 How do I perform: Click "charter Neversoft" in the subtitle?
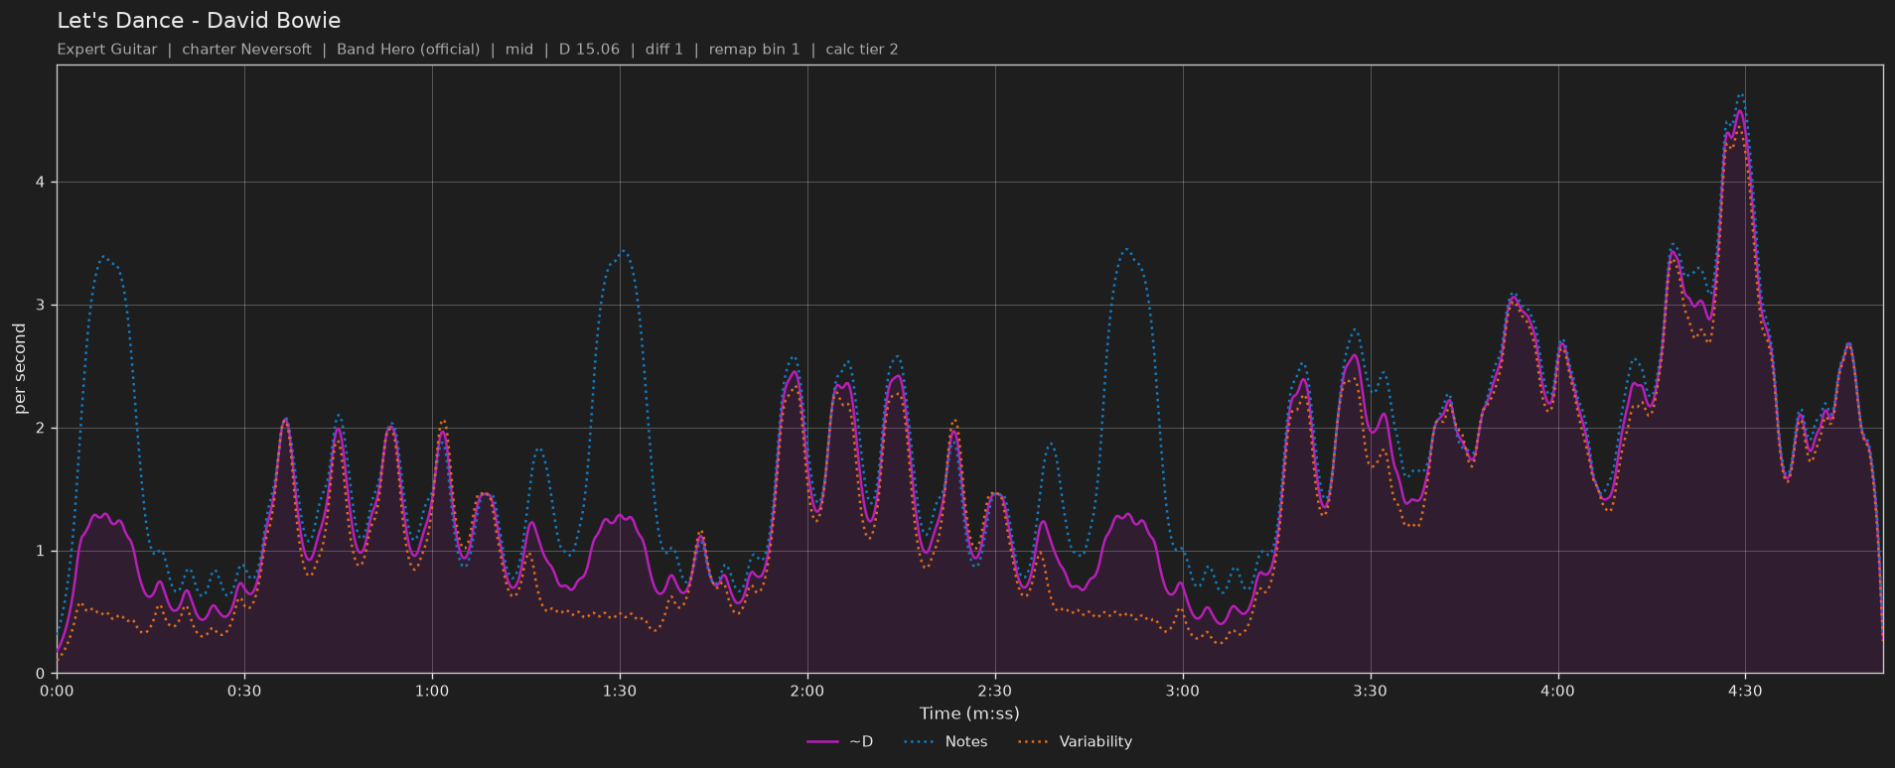click(x=246, y=50)
